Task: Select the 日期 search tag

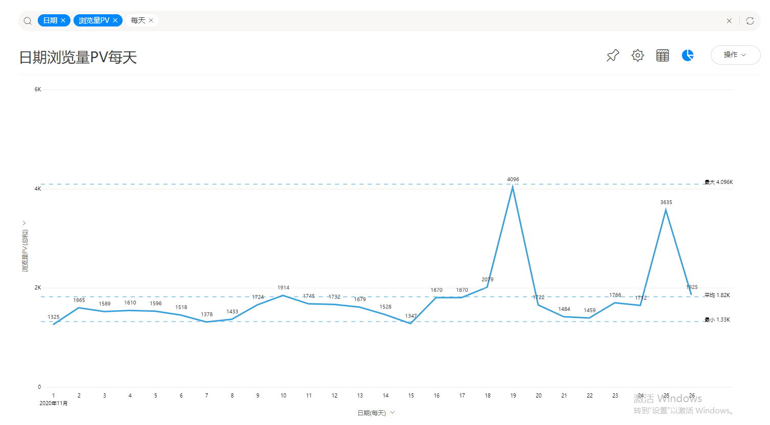Action: tap(50, 20)
